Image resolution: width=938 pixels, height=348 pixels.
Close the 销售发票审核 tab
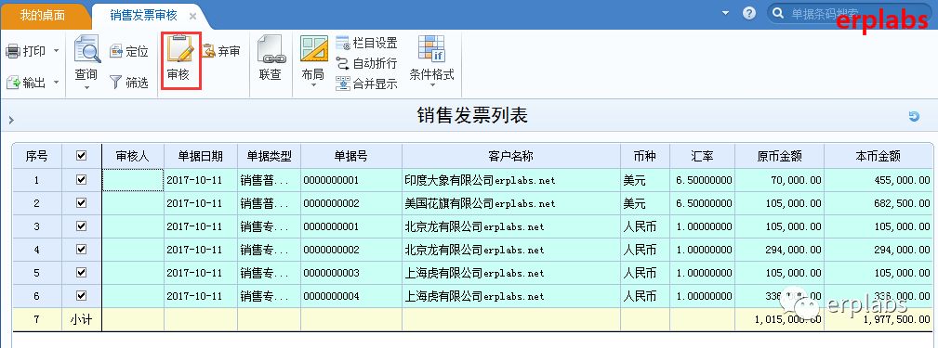click(x=192, y=16)
